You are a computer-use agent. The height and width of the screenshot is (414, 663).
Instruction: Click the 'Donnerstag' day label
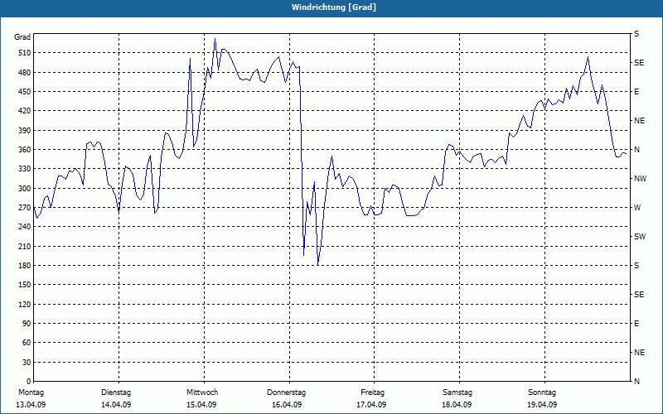(286, 392)
